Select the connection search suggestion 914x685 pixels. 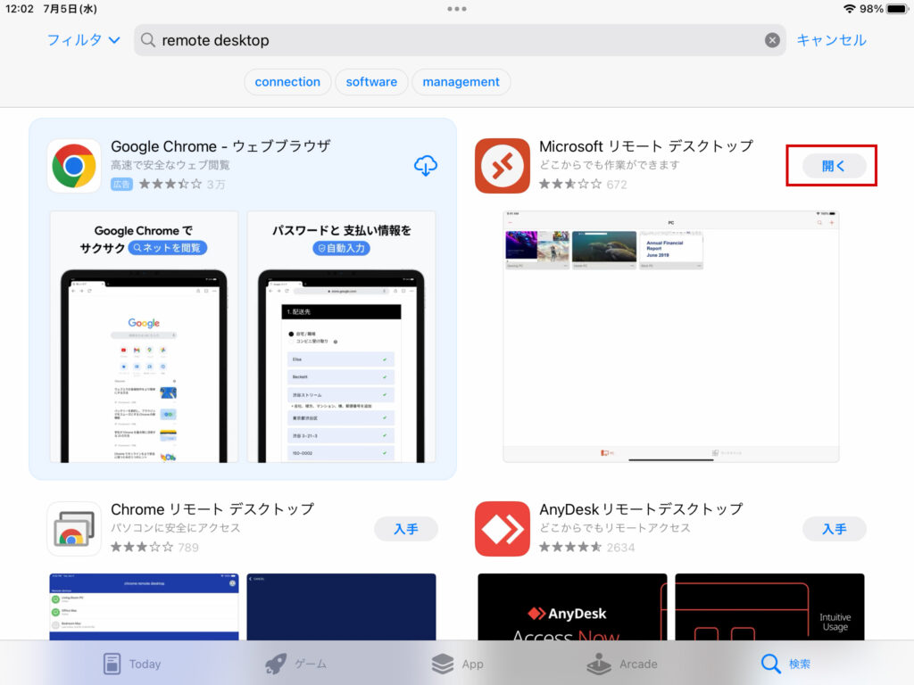[x=287, y=81]
